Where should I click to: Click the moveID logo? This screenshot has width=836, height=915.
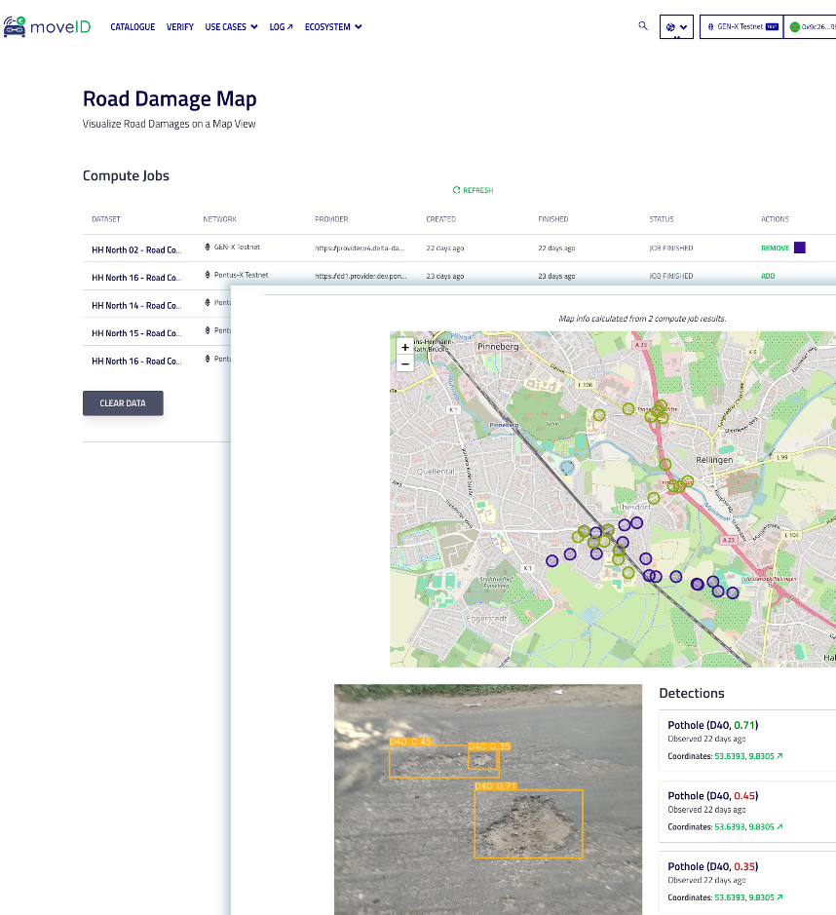click(47, 26)
